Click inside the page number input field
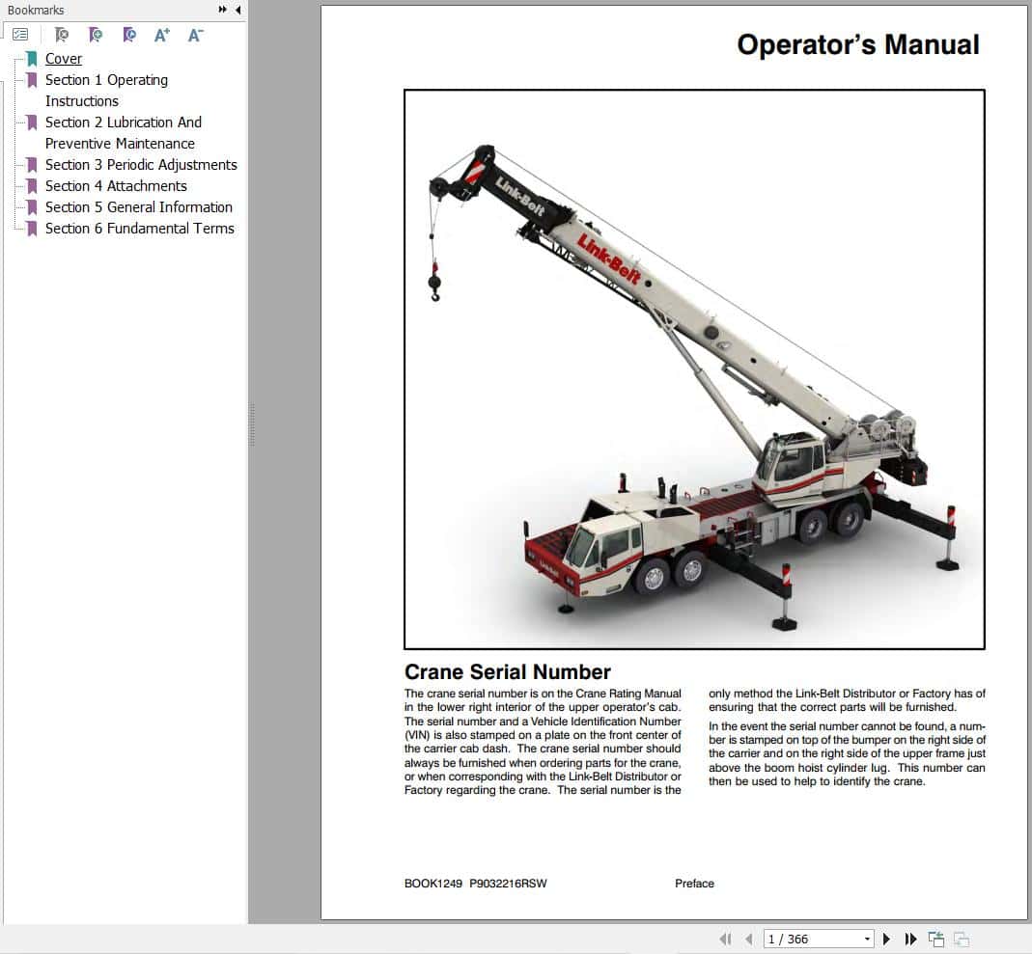The width and height of the screenshot is (1032, 954). [811, 939]
